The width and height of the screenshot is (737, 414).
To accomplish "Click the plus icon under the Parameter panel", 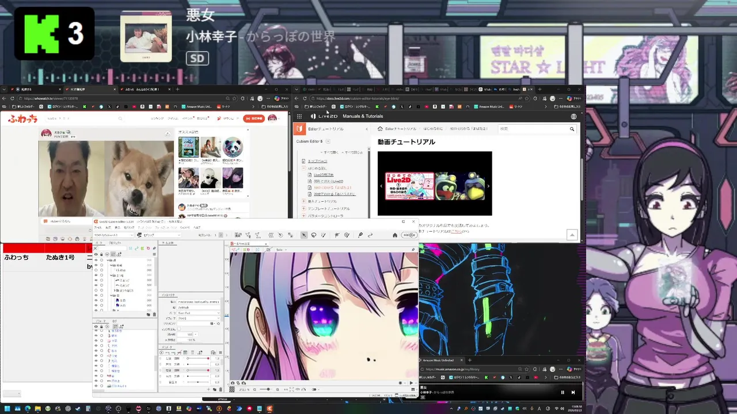I will pos(208,389).
